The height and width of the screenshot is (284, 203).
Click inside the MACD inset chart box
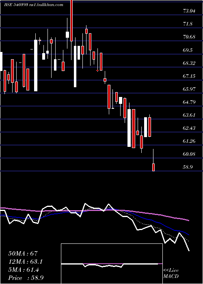(112, 264)
